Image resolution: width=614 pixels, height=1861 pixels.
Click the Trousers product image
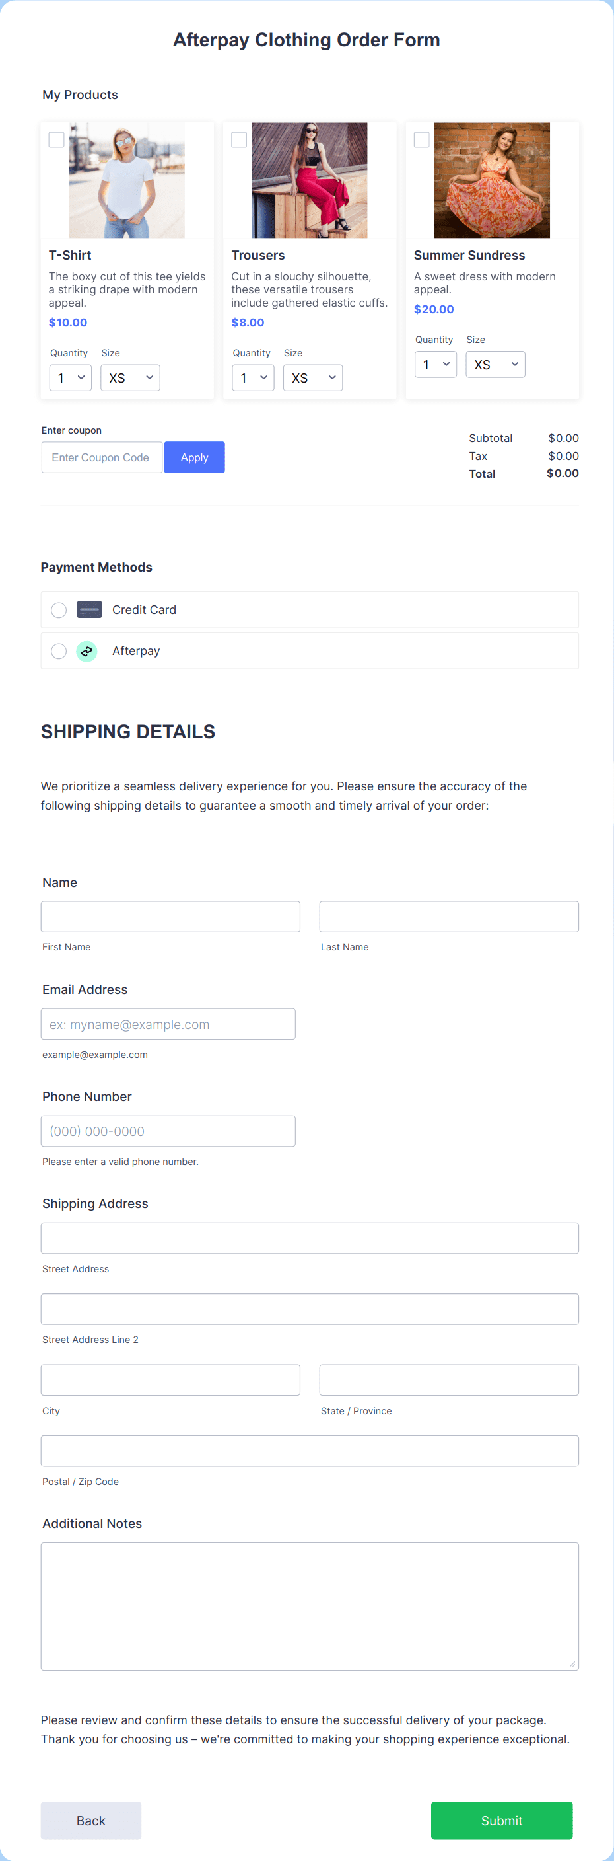[x=309, y=180]
